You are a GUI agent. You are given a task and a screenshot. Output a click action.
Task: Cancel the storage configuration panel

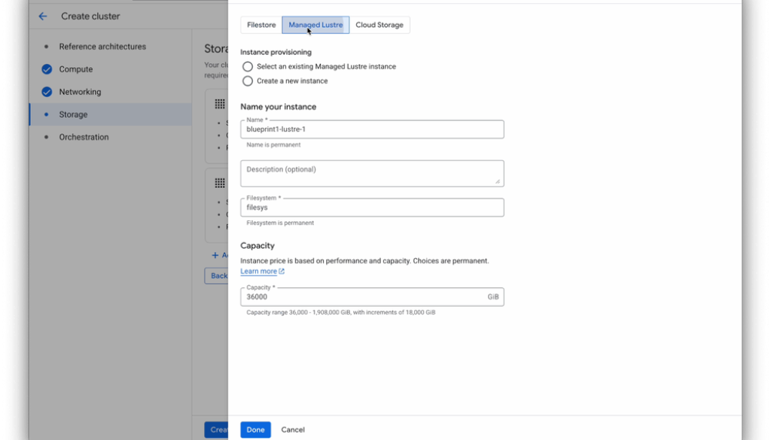[x=293, y=429]
